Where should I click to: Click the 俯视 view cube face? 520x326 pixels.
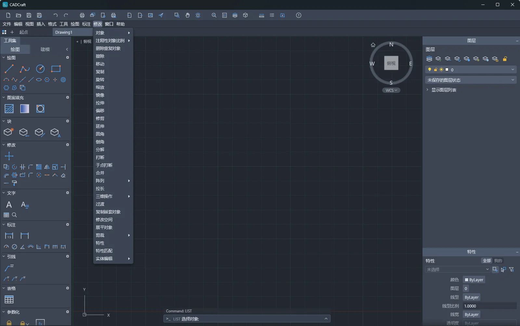391,63
